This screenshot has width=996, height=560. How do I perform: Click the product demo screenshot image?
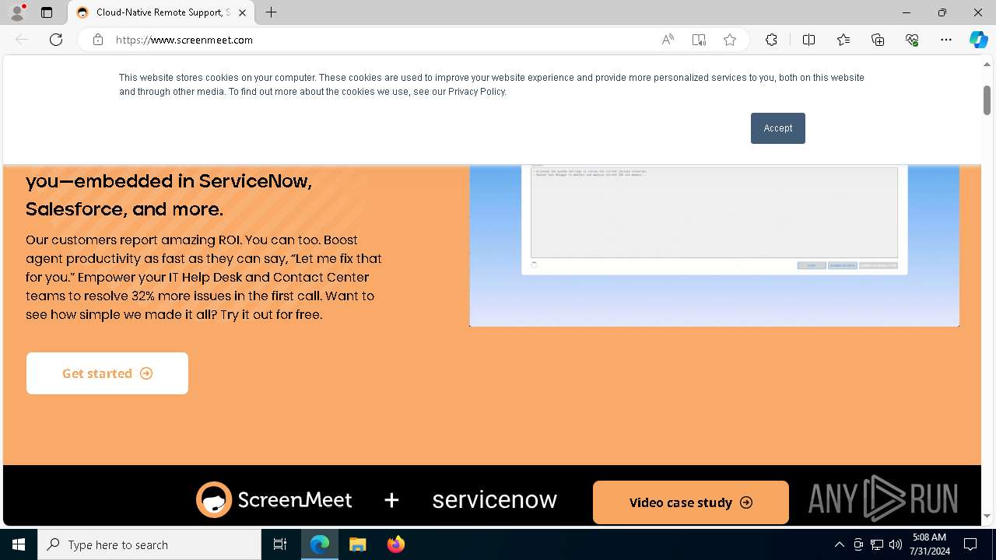pos(714,245)
